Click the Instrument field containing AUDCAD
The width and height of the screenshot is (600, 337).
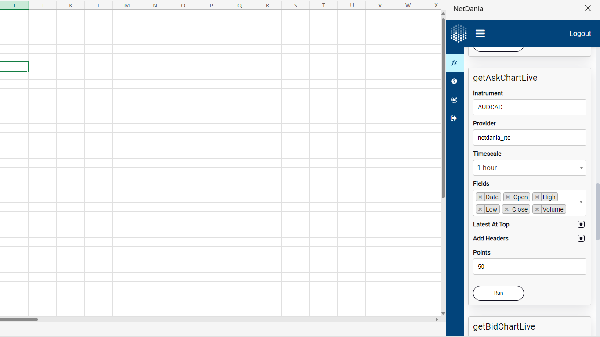[530, 107]
